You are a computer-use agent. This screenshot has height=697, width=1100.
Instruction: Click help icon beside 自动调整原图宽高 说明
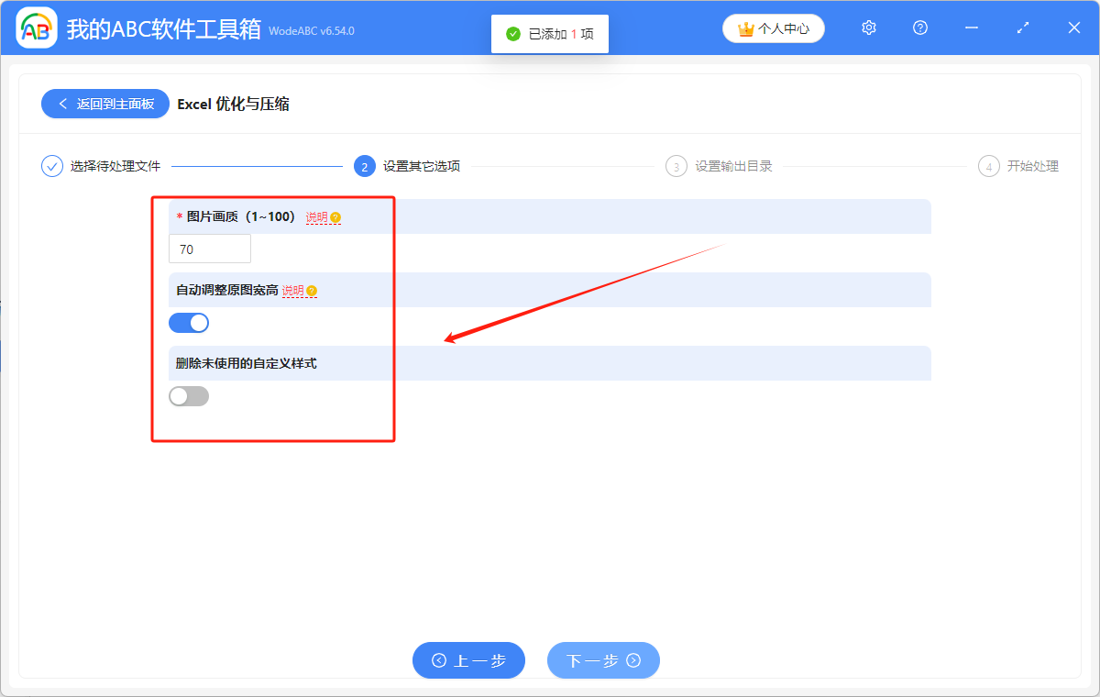click(312, 291)
